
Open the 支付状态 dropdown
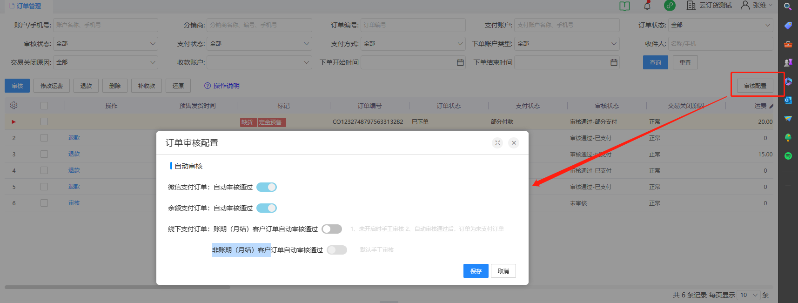[259, 44]
